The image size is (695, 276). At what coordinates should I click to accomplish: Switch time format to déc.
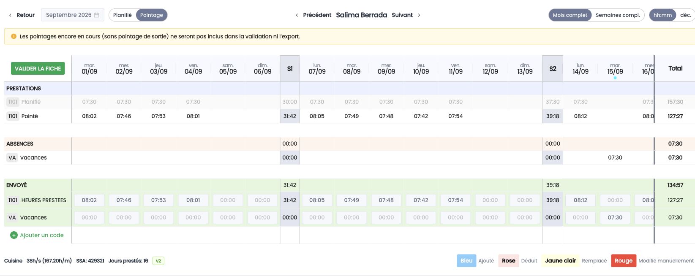[x=685, y=15]
